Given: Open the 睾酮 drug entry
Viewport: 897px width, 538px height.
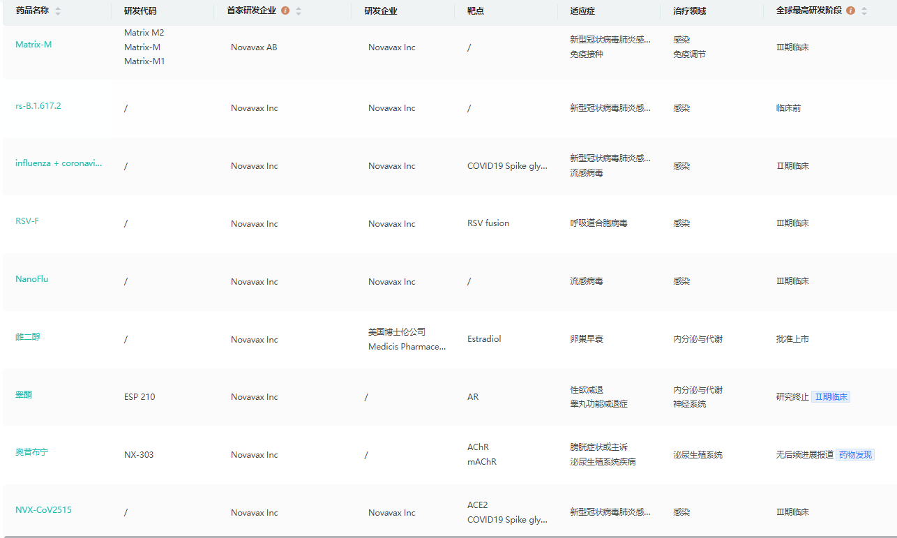Looking at the screenshot, I should tap(24, 395).
